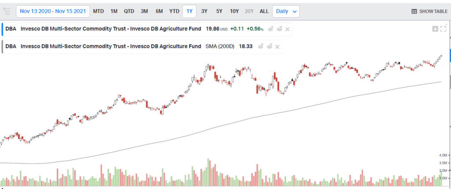Move the SMA (200D) layer up
The height and width of the screenshot is (189, 451).
pos(260,46)
